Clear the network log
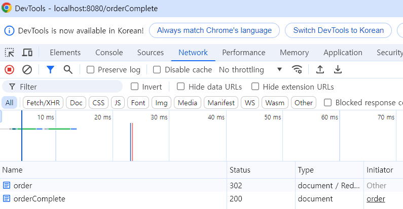 27,70
